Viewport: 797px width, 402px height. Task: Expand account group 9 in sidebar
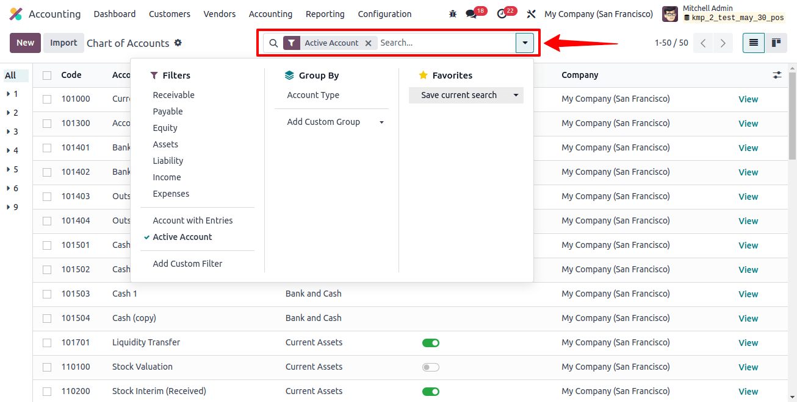pyautogui.click(x=9, y=208)
